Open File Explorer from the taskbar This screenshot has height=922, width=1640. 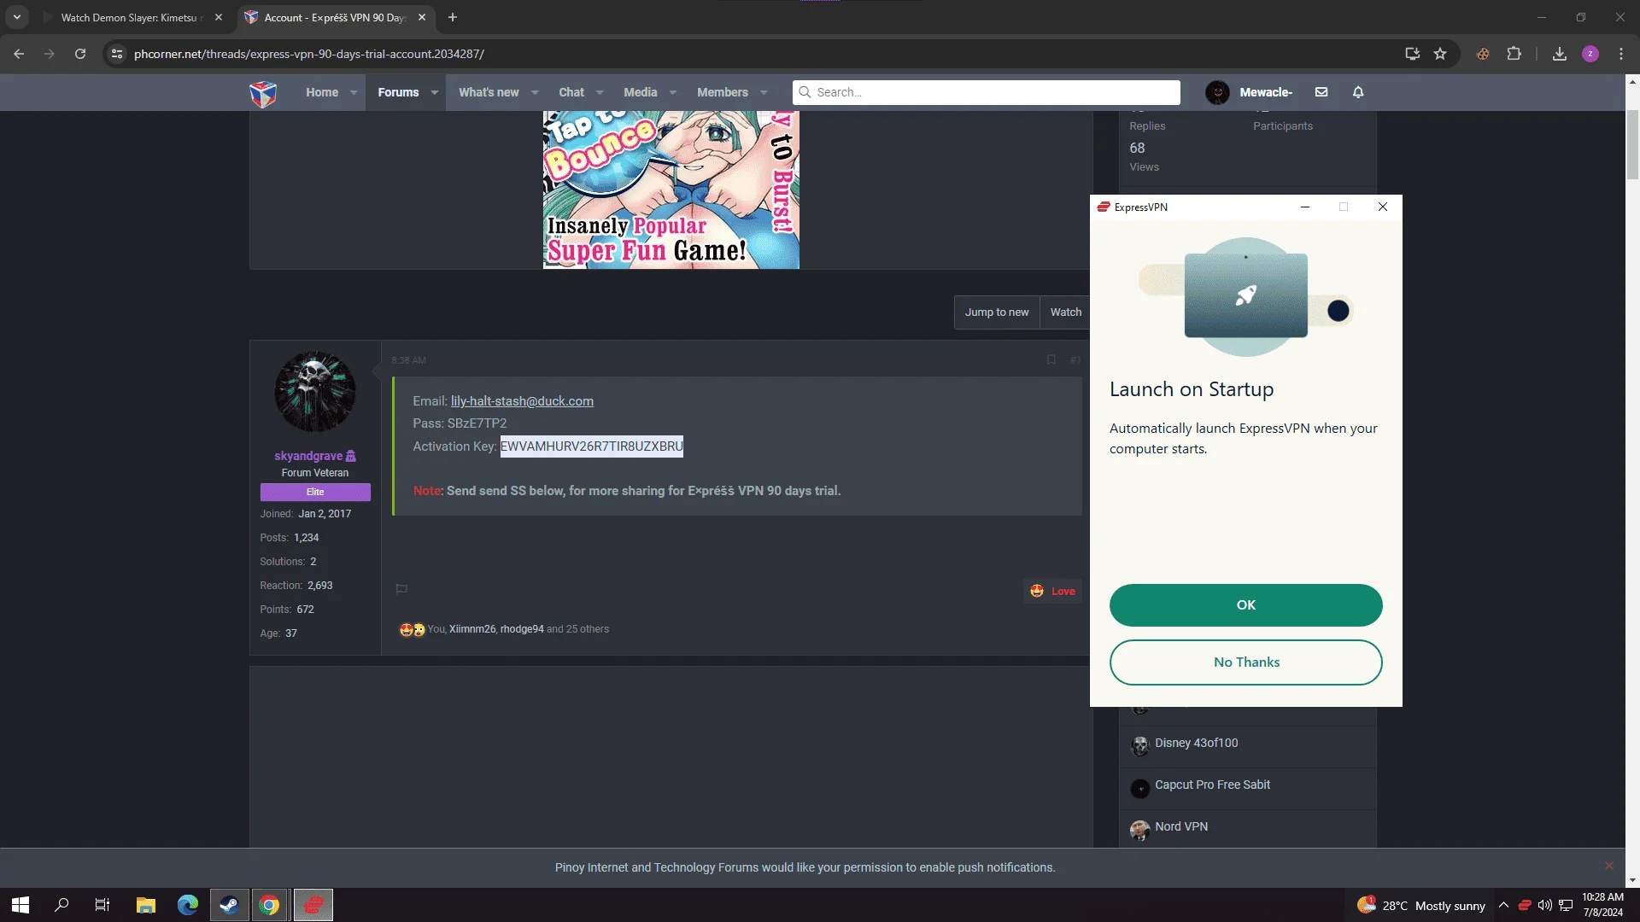146,905
